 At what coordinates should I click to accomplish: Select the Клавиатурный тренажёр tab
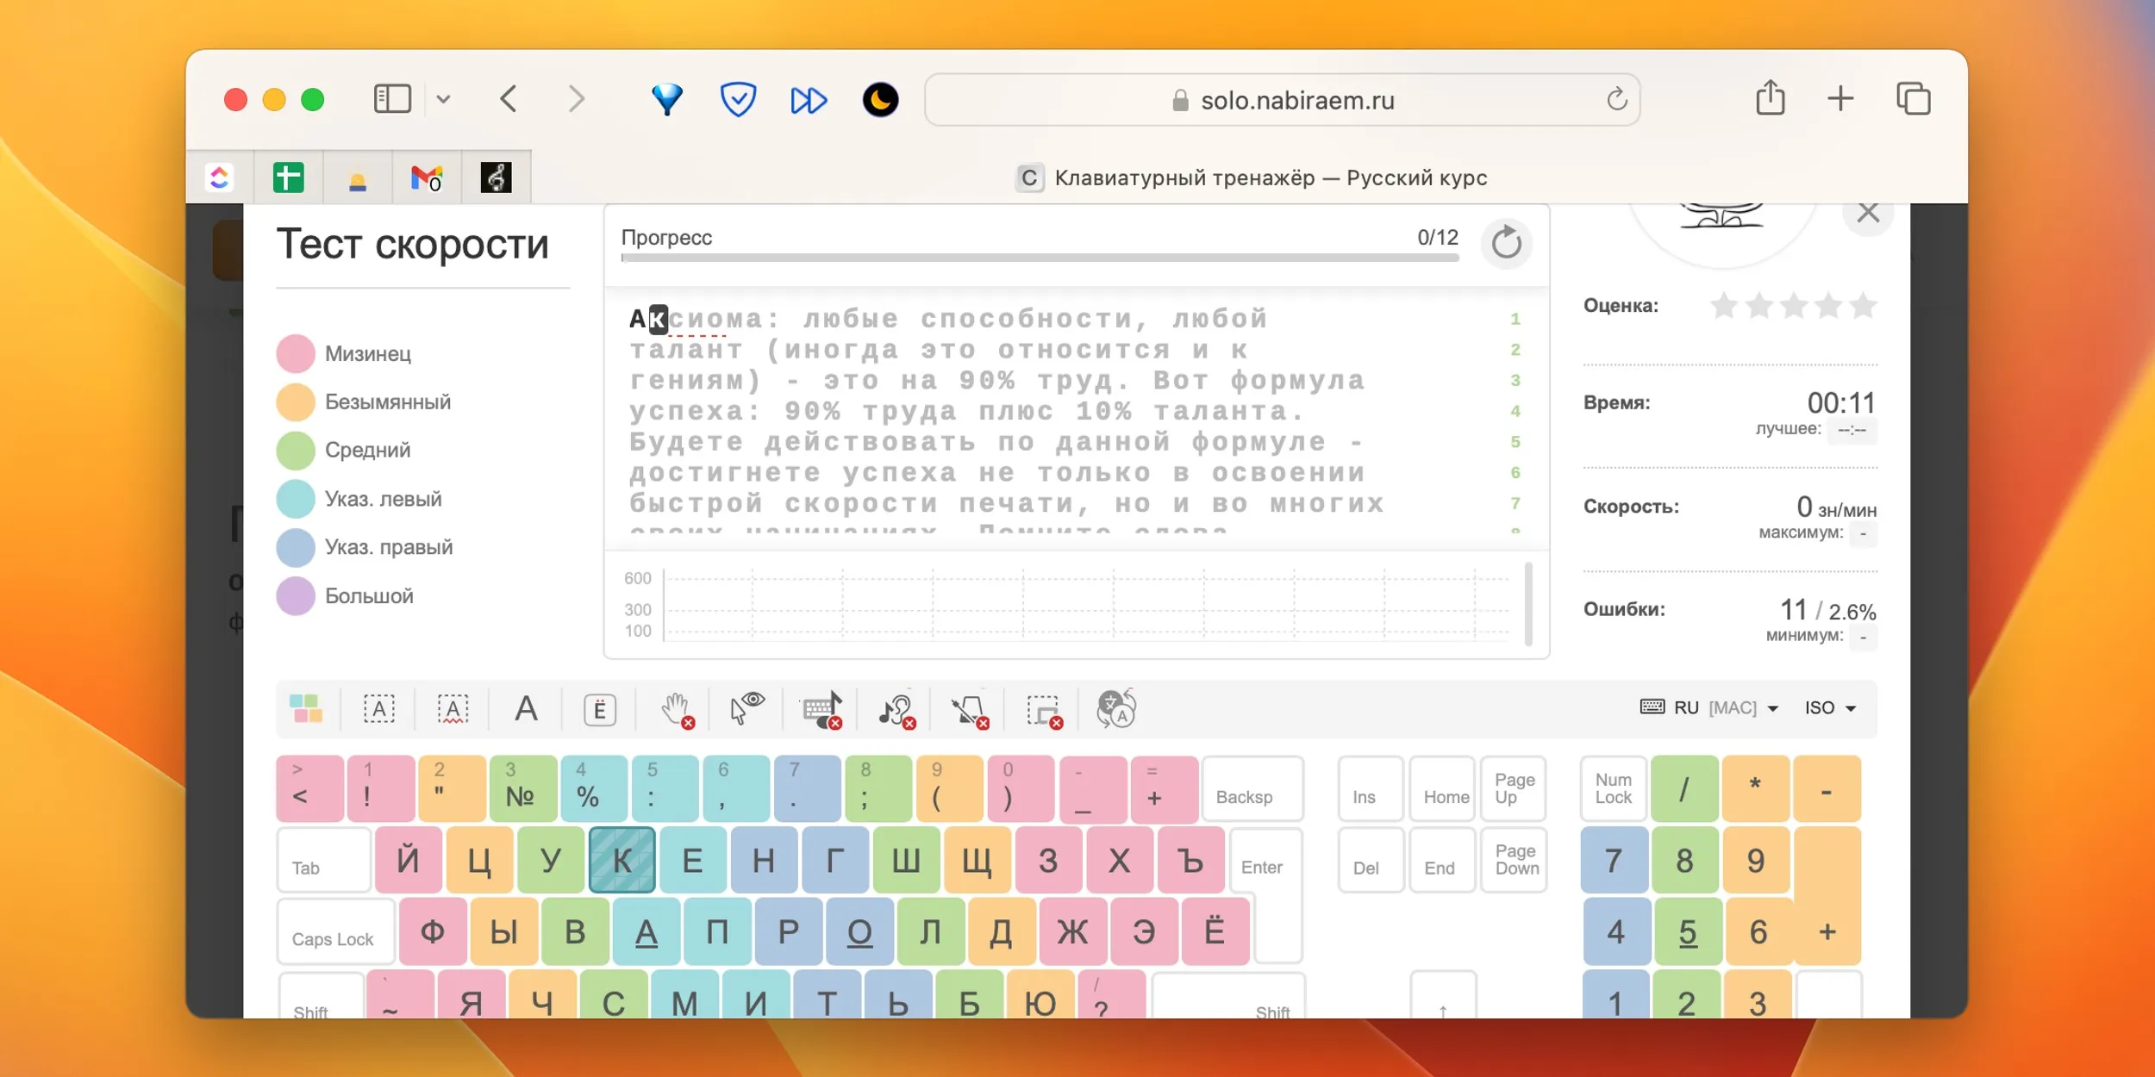(1250, 177)
